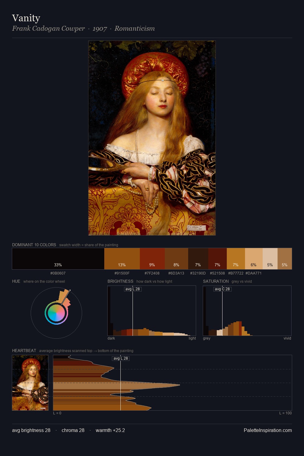Click the "Vanity" title
The height and width of the screenshot is (456, 304).
(x=26, y=18)
